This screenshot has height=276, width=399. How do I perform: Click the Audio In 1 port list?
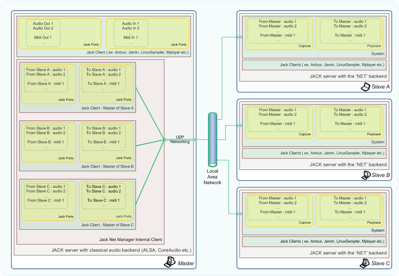pos(131,33)
